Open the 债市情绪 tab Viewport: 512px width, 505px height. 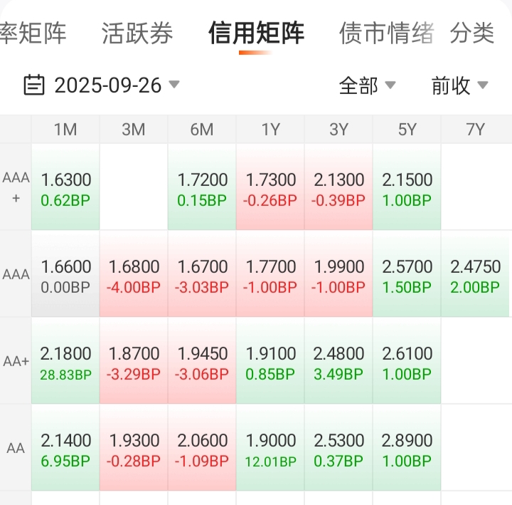point(386,33)
